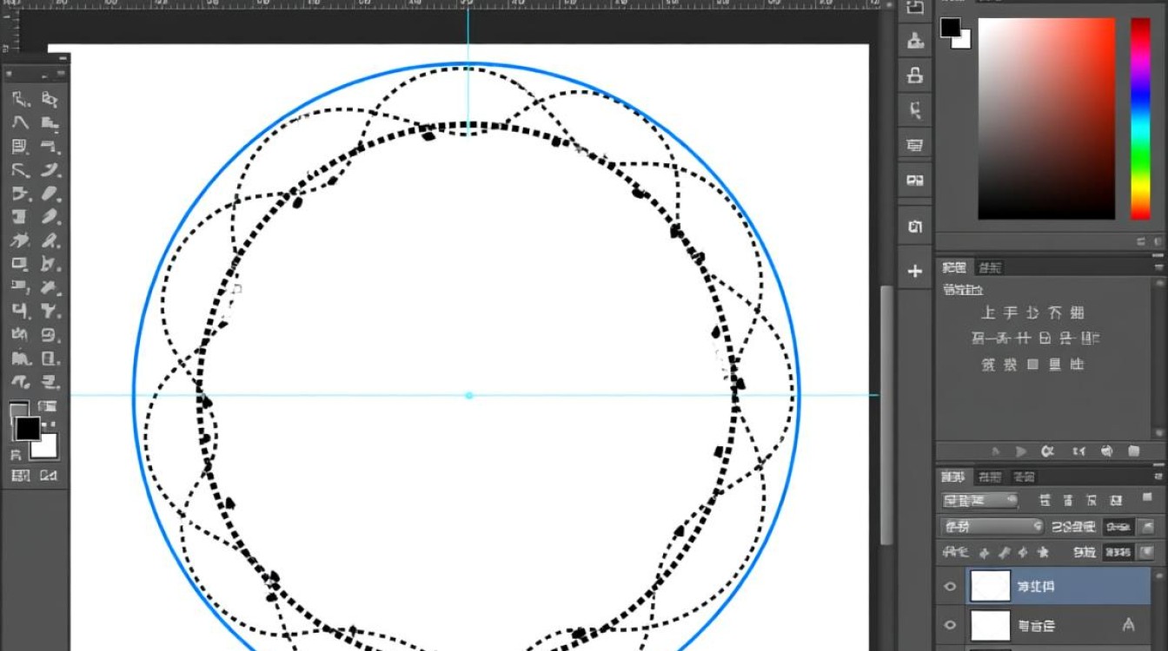Viewport: 1168px width, 651px height.
Task: Switch to the second tab in layers panel group
Action: tap(989, 477)
